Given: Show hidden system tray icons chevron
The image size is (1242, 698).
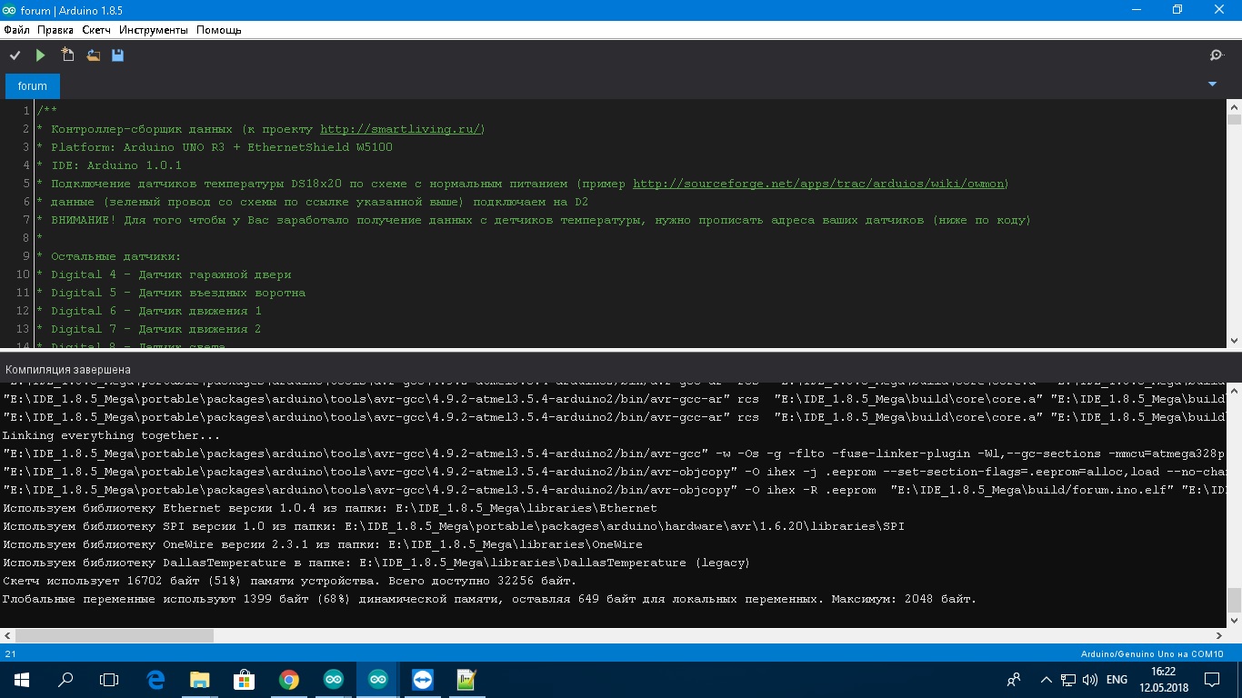Looking at the screenshot, I should click(x=1046, y=680).
